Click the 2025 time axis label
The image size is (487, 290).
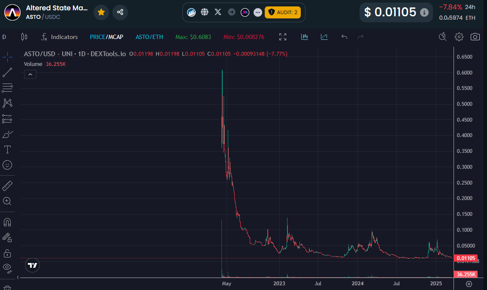click(436, 284)
